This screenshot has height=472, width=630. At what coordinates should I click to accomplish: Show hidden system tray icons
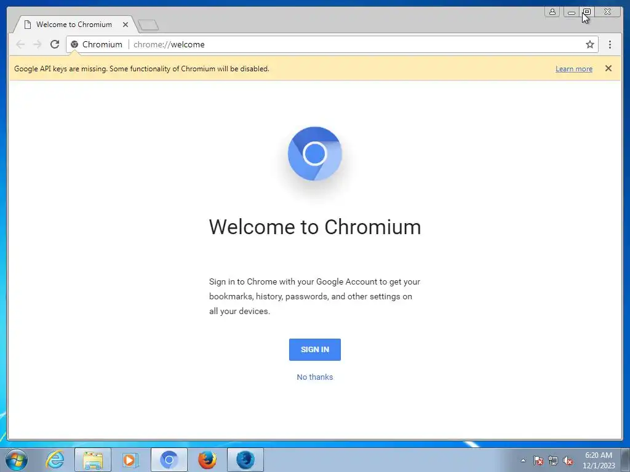coord(523,460)
